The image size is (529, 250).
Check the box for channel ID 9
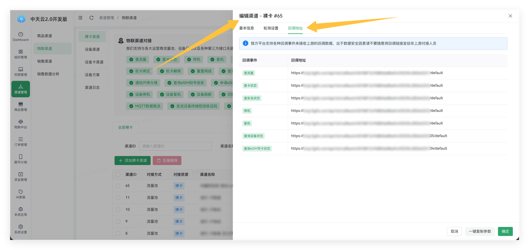pyautogui.click(x=118, y=222)
